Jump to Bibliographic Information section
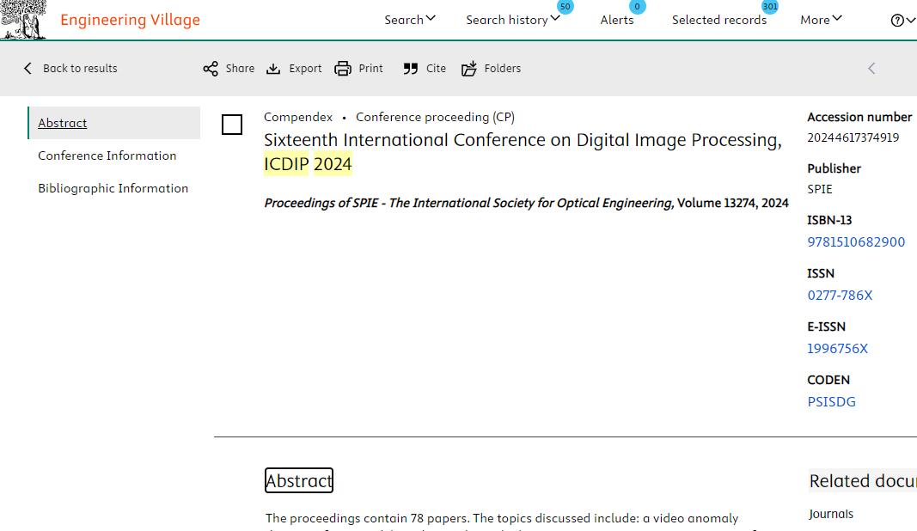917x531 pixels. 113,188
